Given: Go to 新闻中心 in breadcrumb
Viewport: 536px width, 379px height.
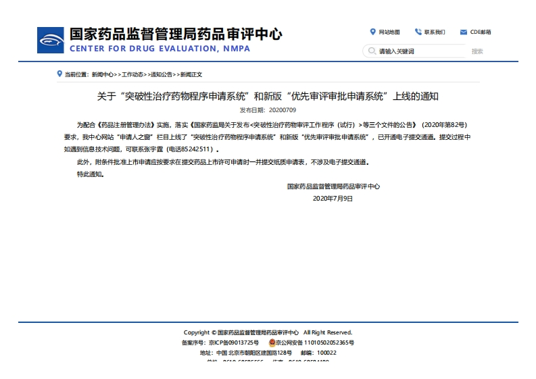Looking at the screenshot, I should tap(103, 74).
